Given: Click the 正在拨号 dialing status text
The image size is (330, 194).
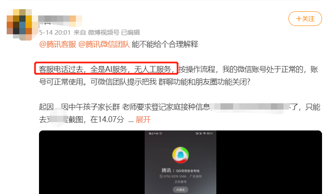Looking at the screenshot, I should tap(180, 182).
